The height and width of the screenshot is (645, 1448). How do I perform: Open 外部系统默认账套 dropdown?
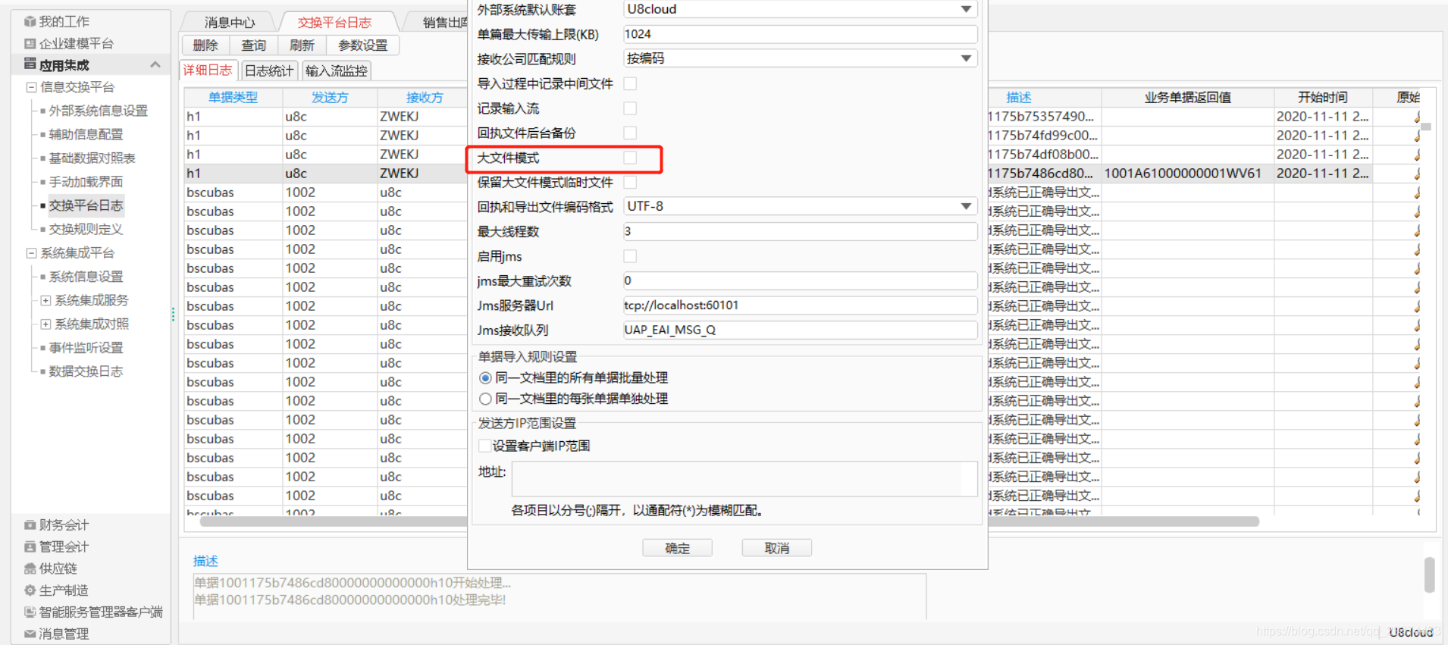pos(966,9)
